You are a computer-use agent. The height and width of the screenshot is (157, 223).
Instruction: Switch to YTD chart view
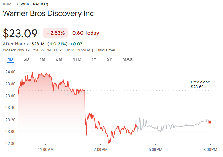77,59
